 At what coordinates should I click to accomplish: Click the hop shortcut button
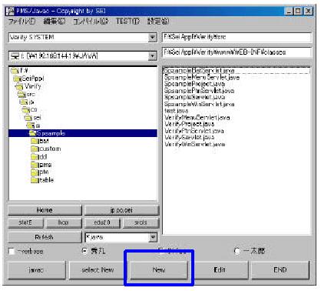tap(64, 222)
